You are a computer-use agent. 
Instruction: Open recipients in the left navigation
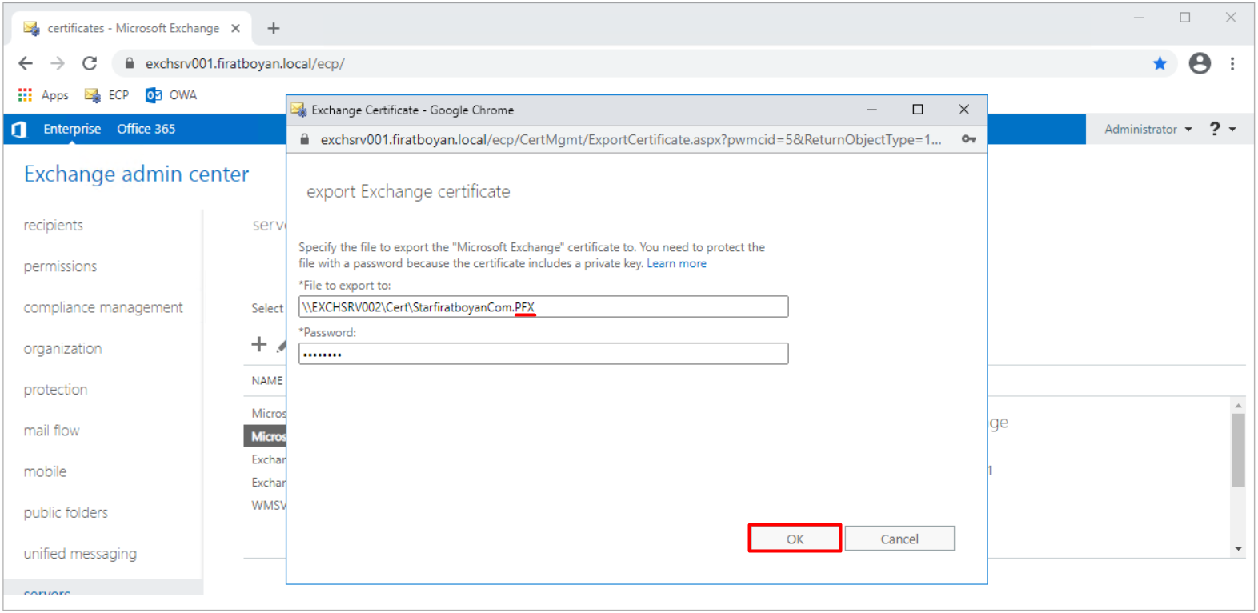[53, 225]
